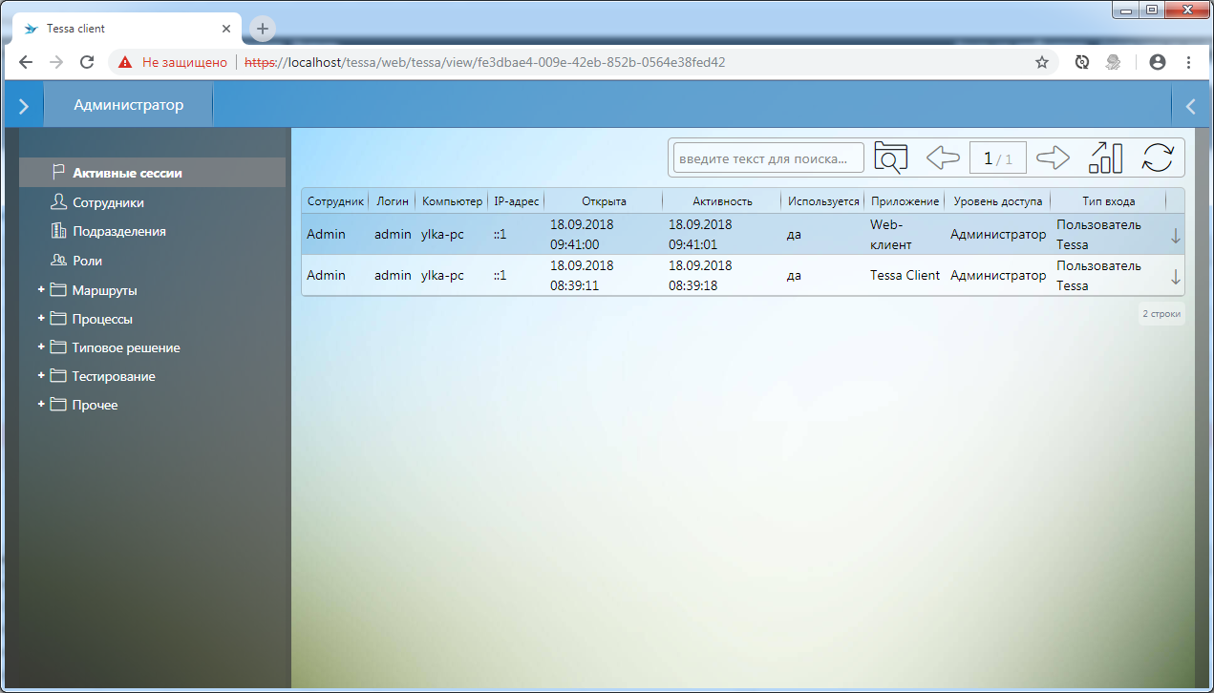1214x693 pixels.
Task: Click the search text input field
Action: click(768, 158)
